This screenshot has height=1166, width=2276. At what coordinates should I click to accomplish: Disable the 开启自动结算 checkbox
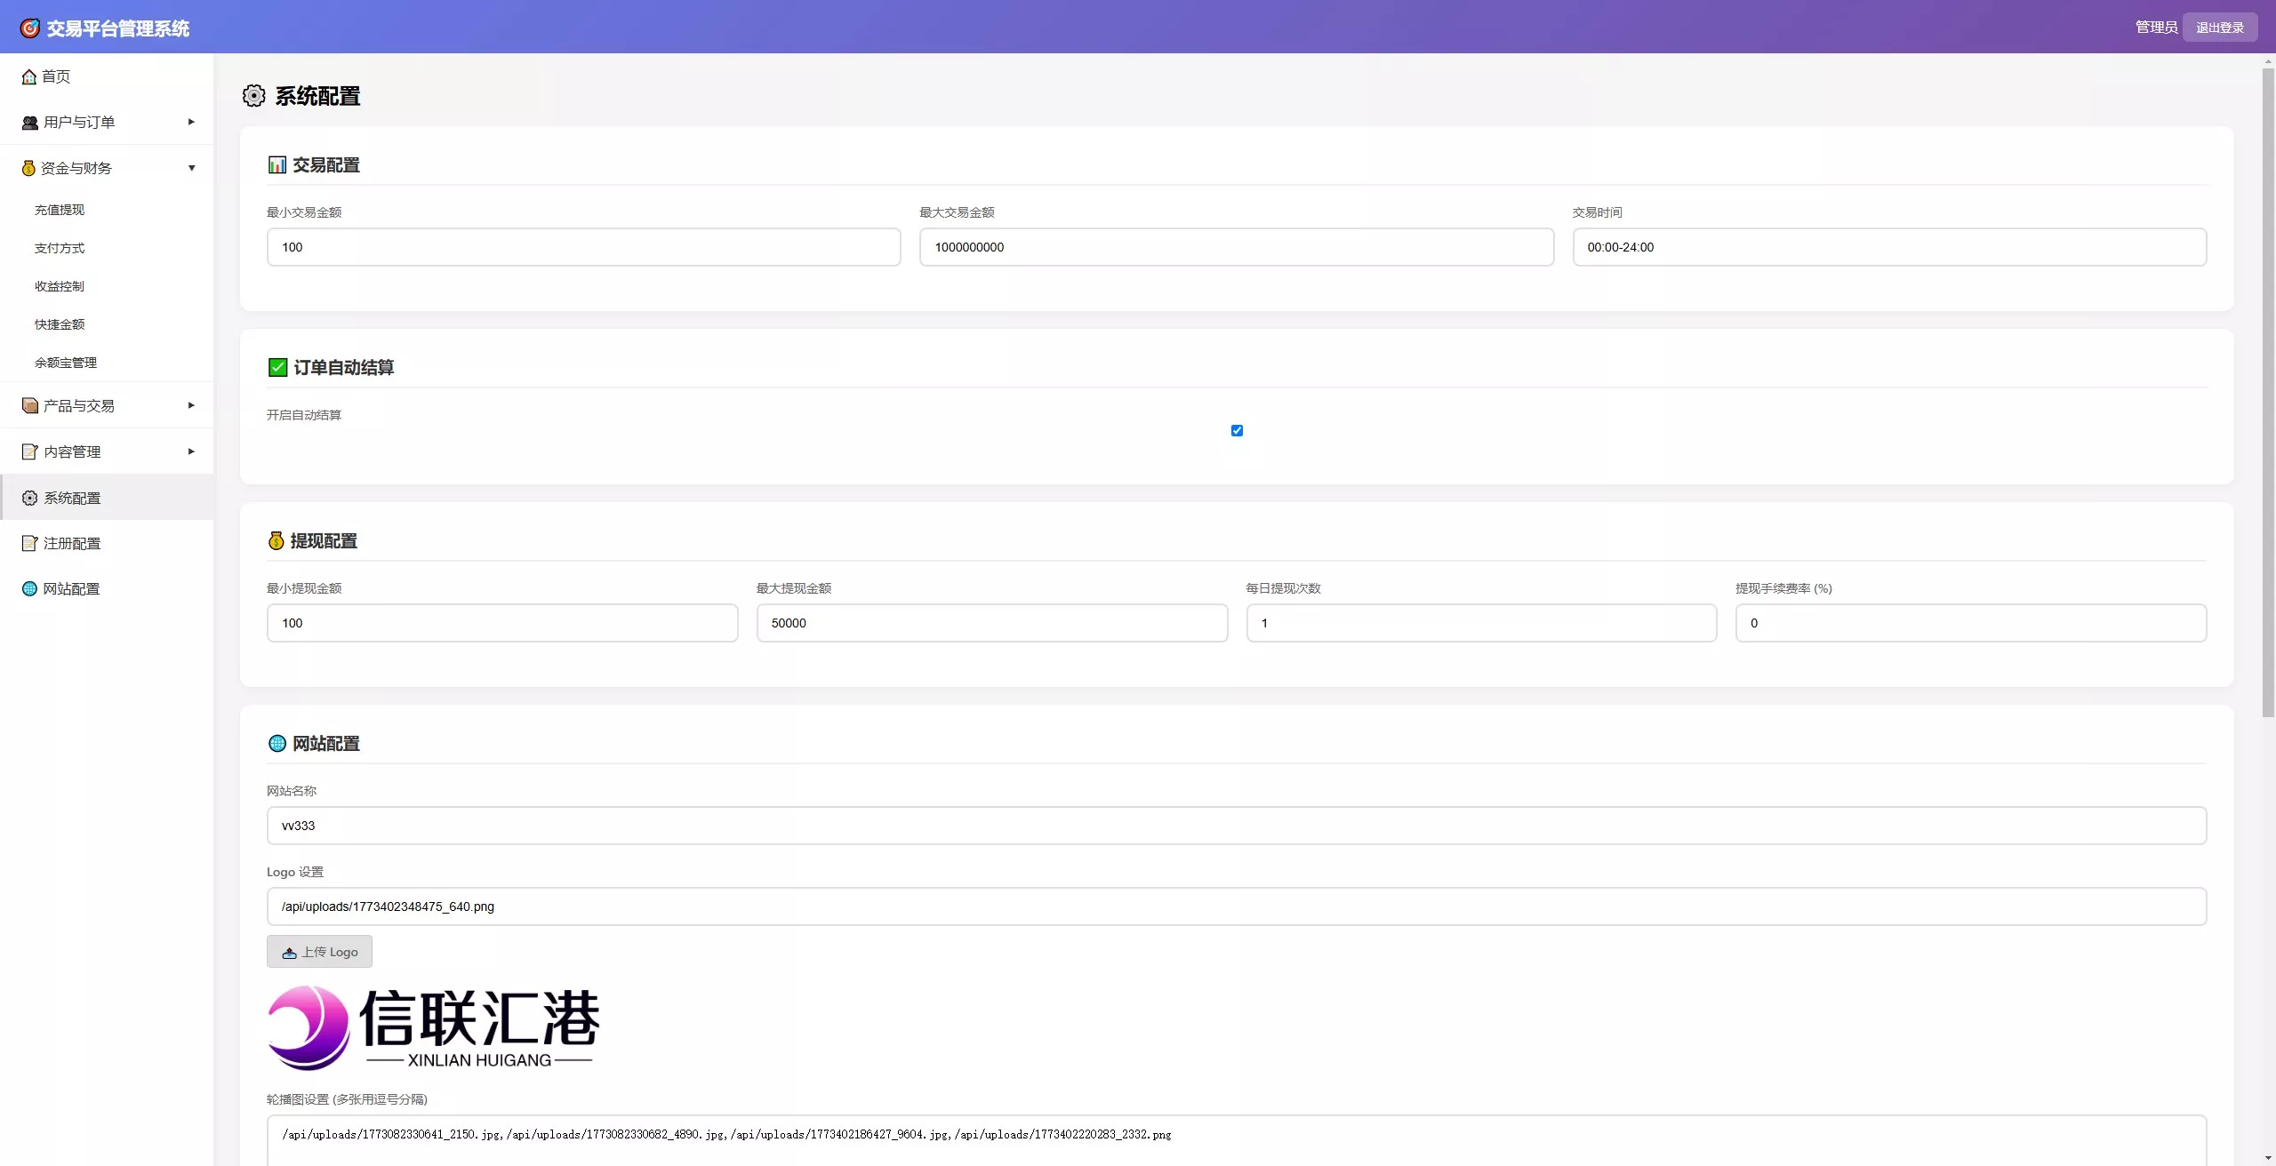[x=1237, y=431]
